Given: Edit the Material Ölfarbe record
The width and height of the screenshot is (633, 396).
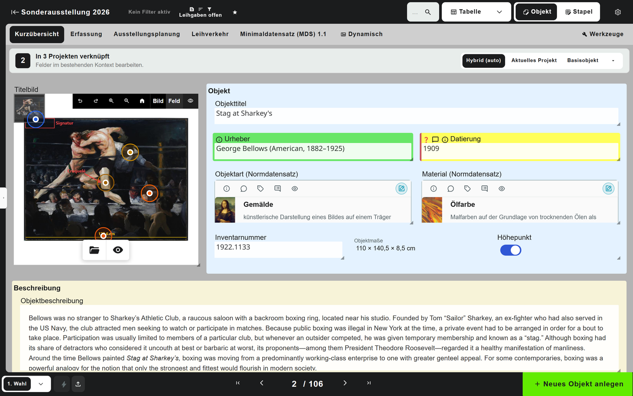Looking at the screenshot, I should tap(609, 188).
